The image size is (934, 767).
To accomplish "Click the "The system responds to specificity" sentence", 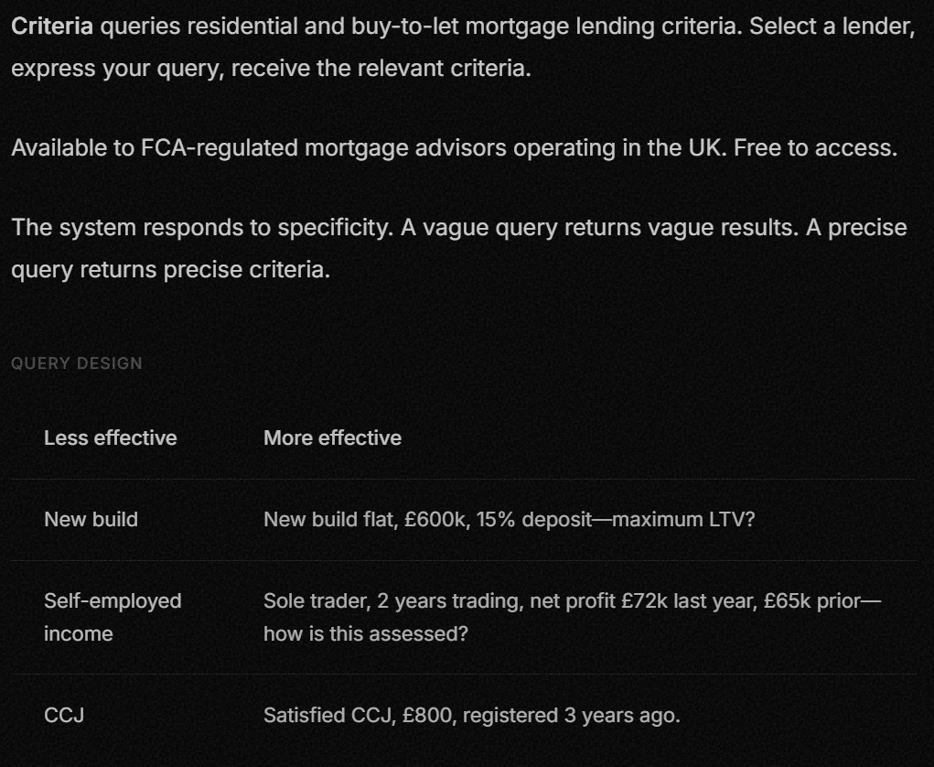I will (x=201, y=227).
